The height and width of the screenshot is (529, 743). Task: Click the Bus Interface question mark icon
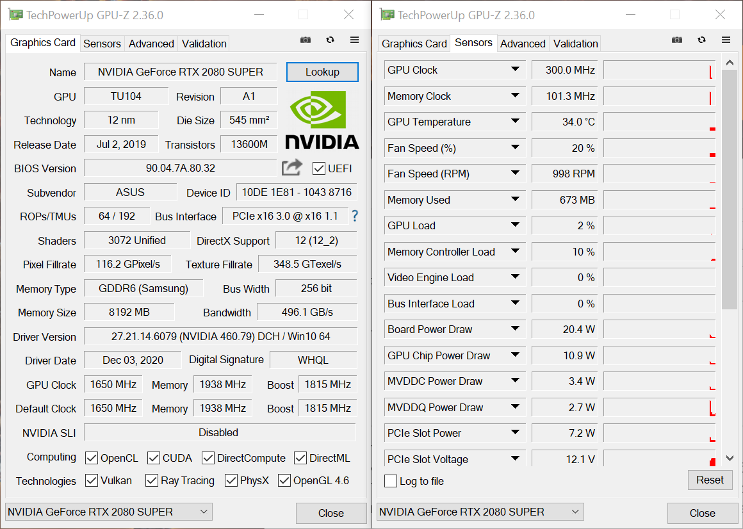pyautogui.click(x=355, y=216)
